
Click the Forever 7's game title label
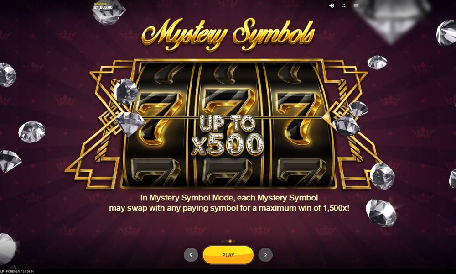tap(15, 271)
